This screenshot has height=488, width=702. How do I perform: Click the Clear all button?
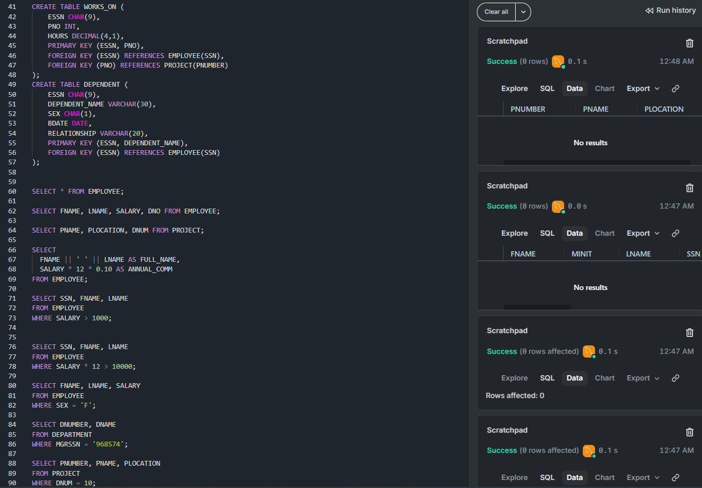point(496,12)
